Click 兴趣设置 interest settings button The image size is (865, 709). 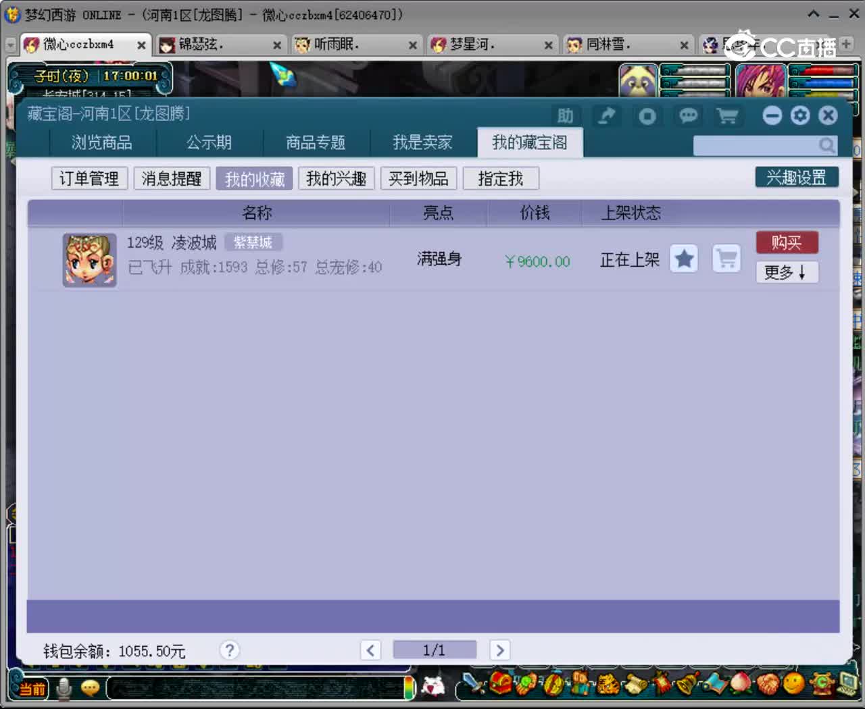pos(797,177)
